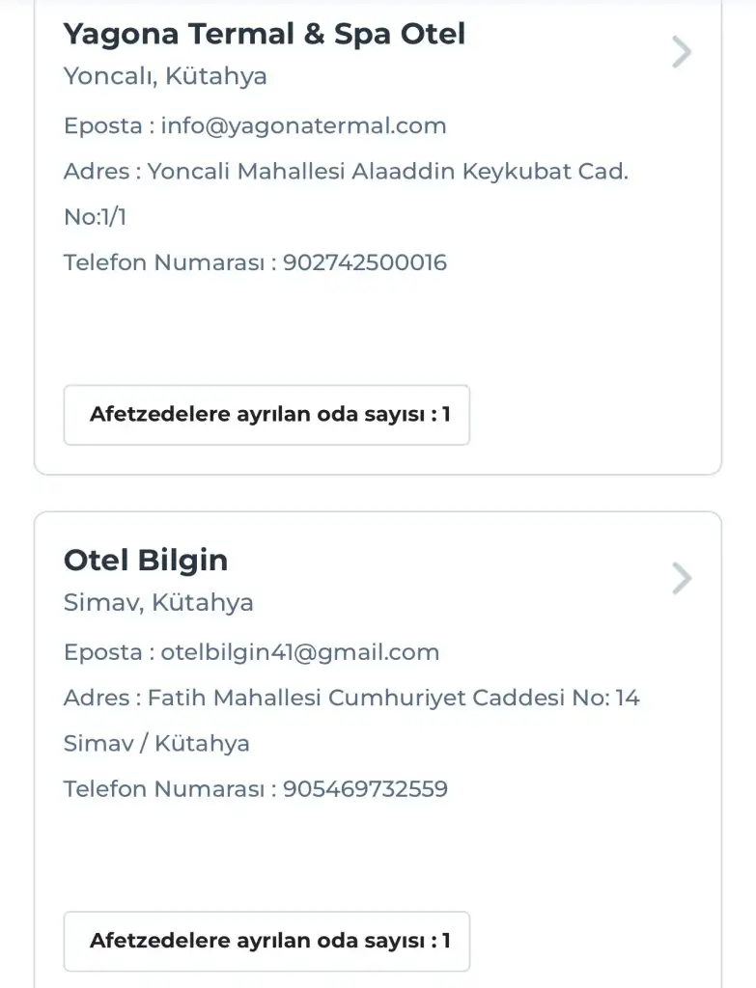Tap email info@yagonatermal.com
The image size is (756, 988).
point(303,125)
